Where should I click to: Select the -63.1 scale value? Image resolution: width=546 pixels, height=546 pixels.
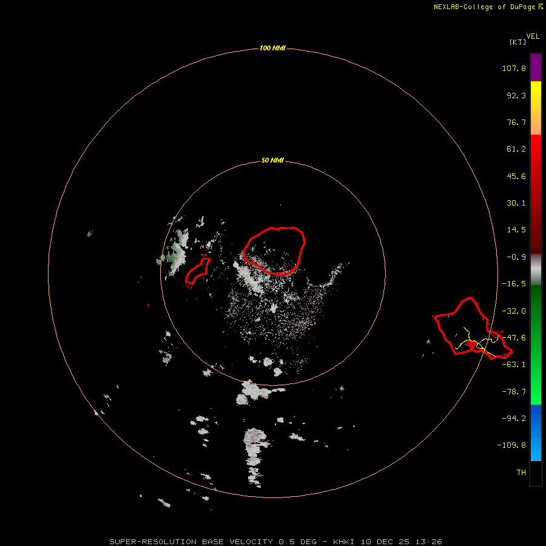(514, 365)
